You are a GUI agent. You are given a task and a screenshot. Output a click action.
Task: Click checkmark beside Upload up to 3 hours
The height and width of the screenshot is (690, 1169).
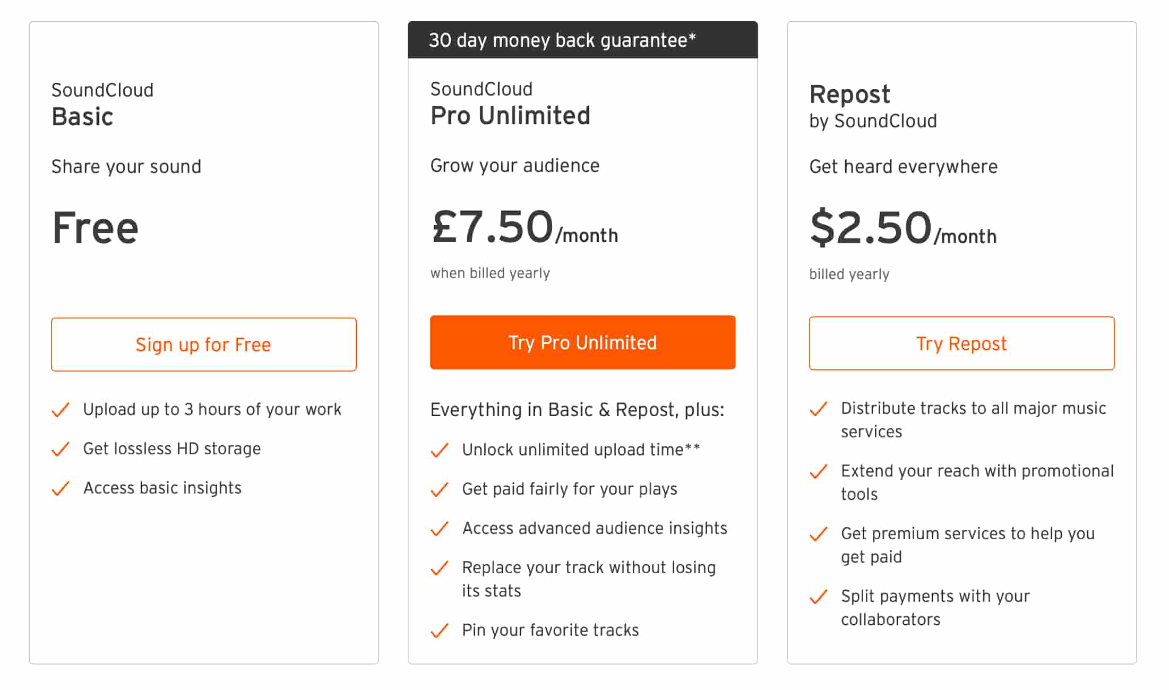click(61, 410)
